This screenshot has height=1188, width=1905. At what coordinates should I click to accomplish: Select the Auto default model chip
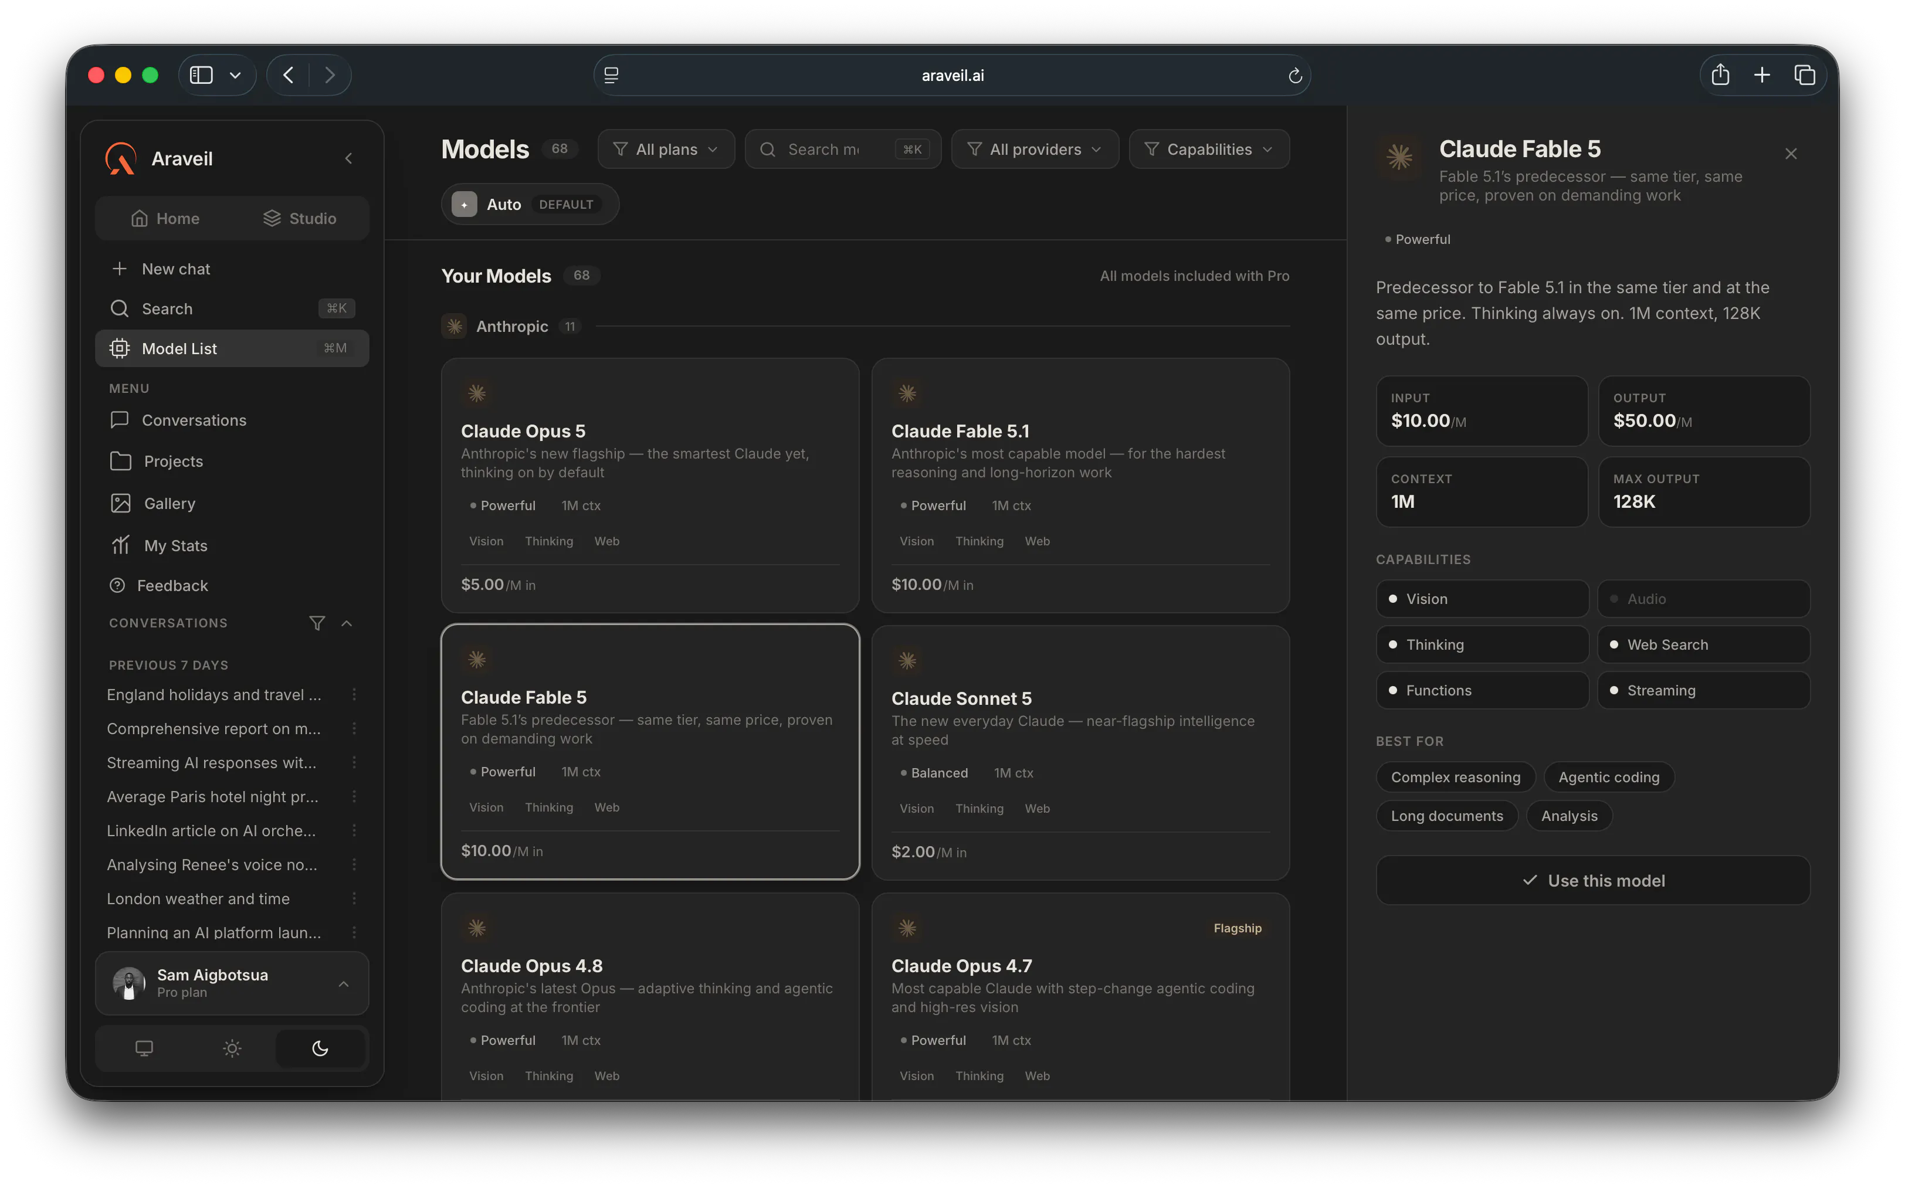(x=530, y=204)
